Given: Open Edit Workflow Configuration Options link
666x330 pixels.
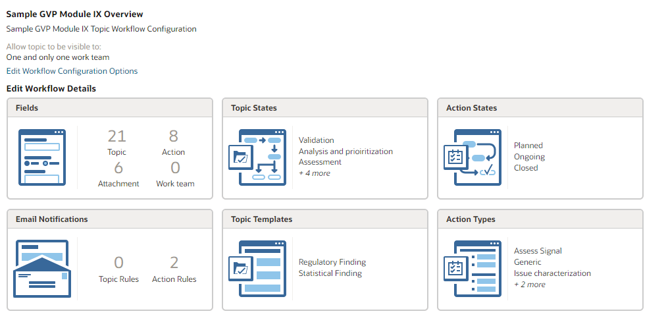Looking at the screenshot, I should (72, 71).
